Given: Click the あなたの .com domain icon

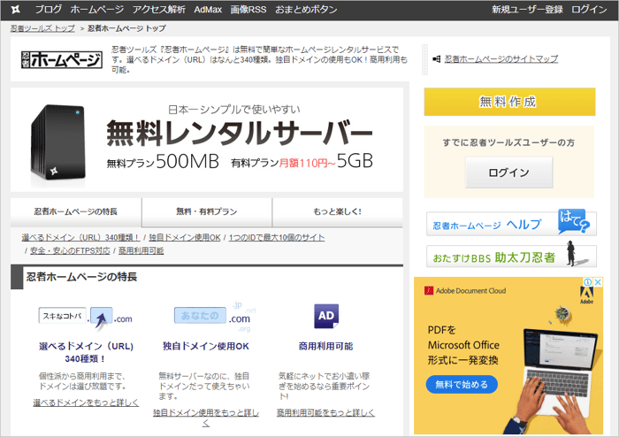Looking at the screenshot, I should click(x=213, y=316).
